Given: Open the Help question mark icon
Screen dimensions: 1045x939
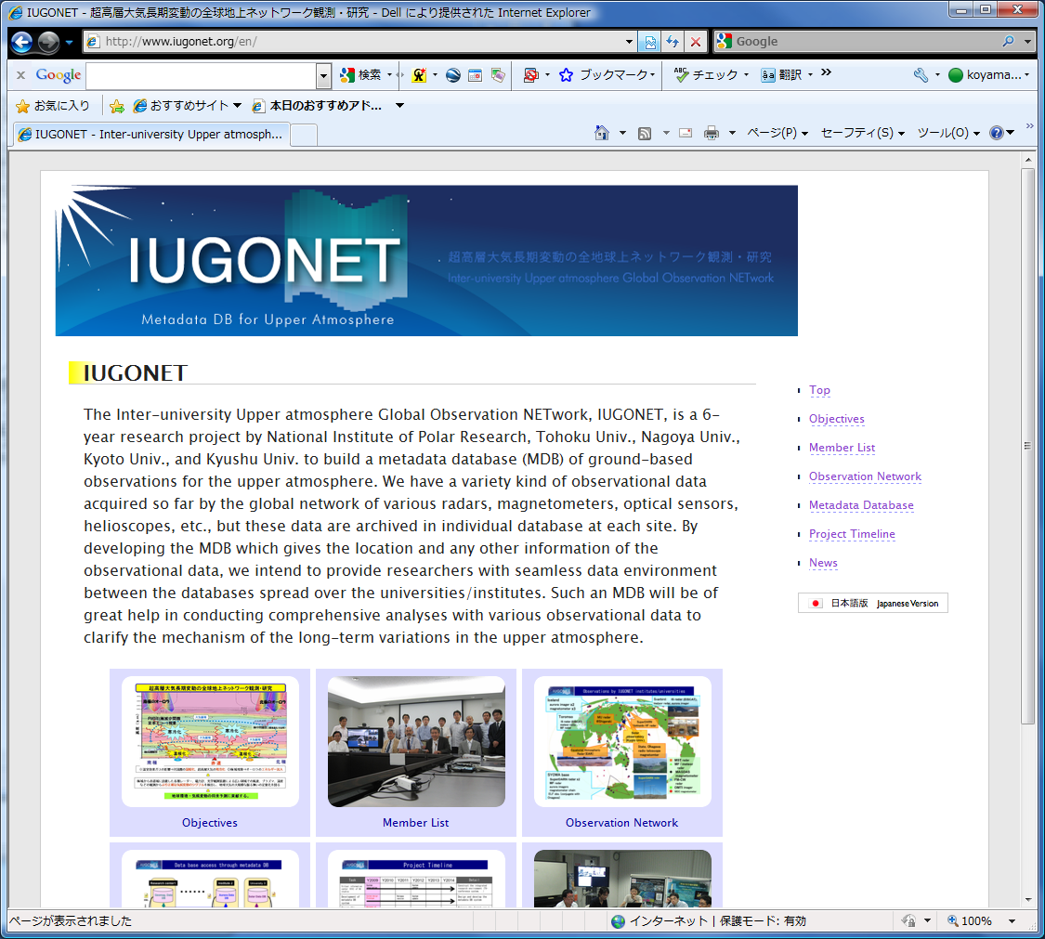Looking at the screenshot, I should pos(996,133).
